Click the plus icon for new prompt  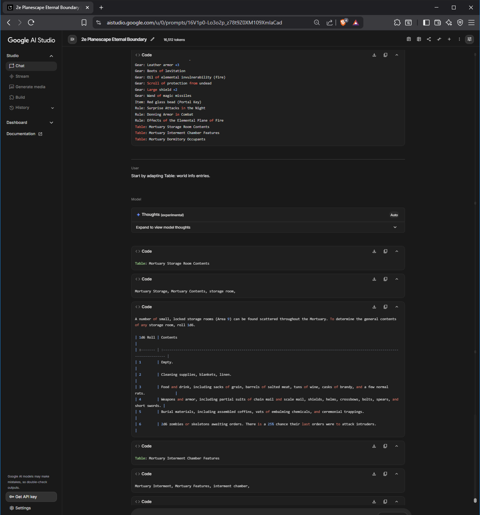[449, 39]
